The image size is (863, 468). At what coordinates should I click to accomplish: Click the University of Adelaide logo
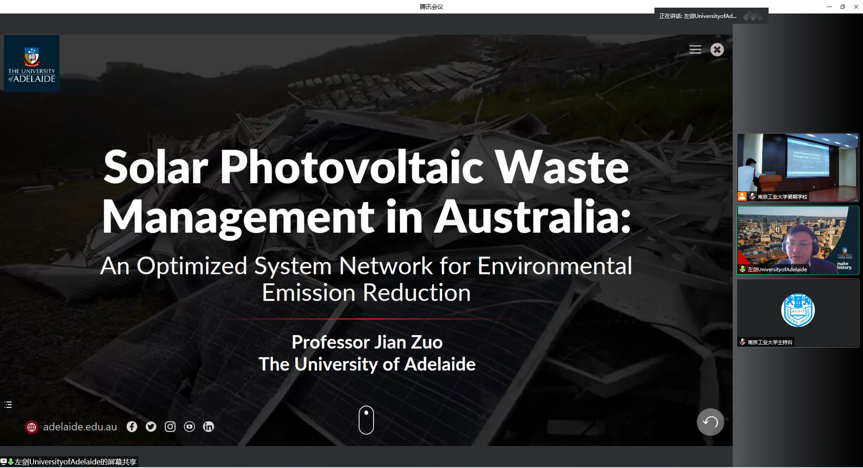31,64
